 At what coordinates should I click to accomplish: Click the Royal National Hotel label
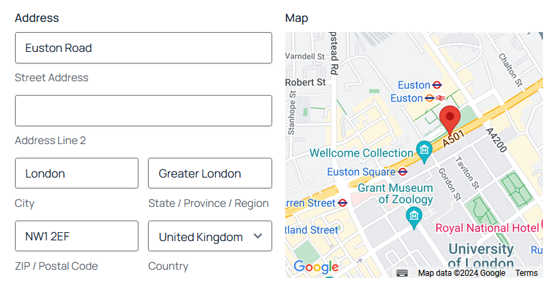[487, 228]
